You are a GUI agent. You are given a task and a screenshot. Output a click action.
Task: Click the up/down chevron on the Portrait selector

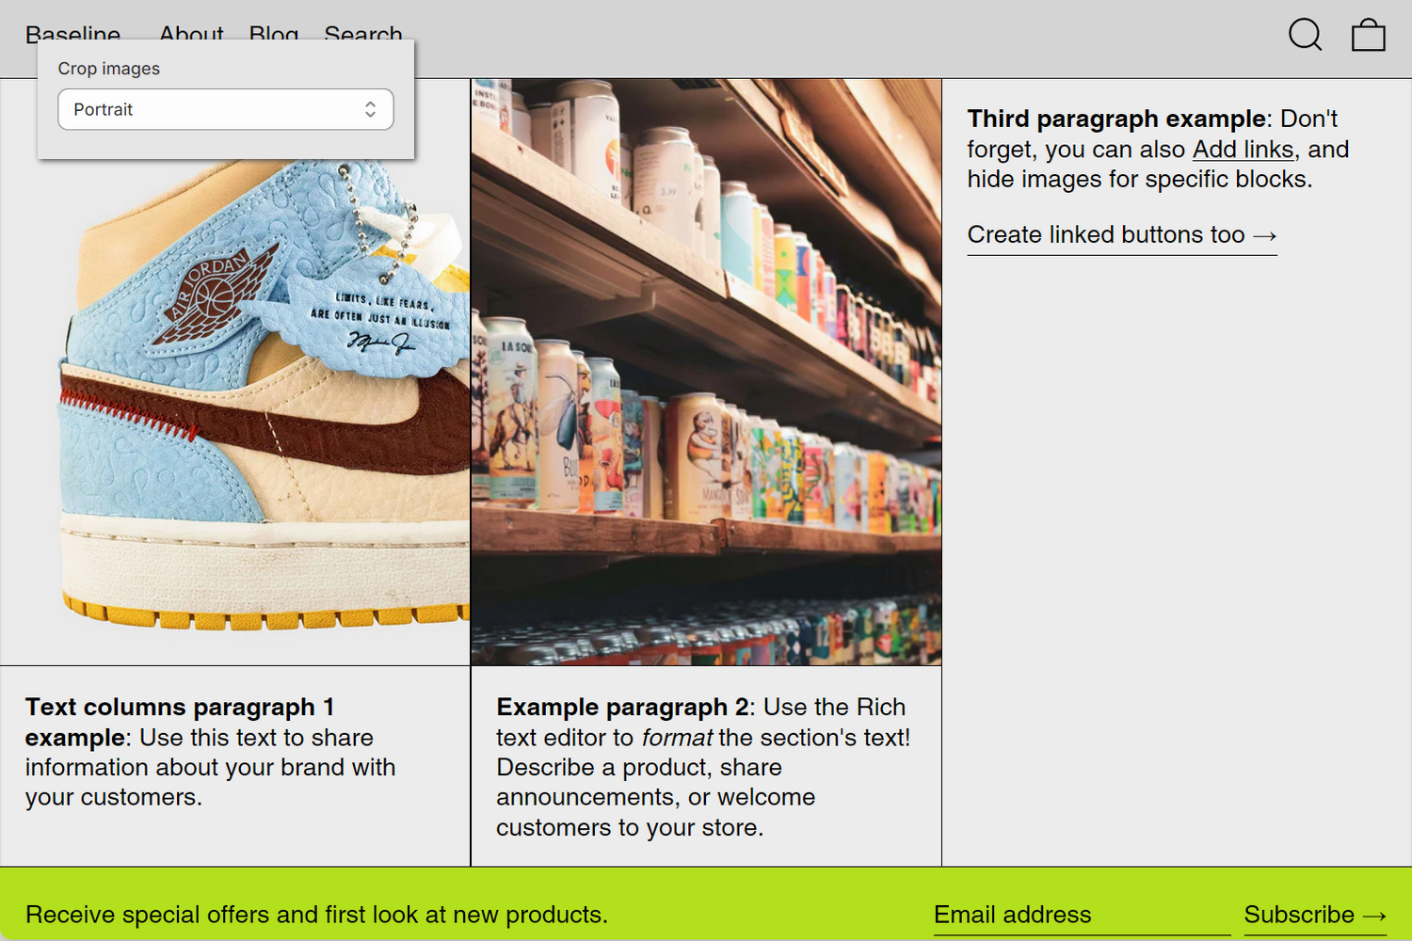click(371, 109)
